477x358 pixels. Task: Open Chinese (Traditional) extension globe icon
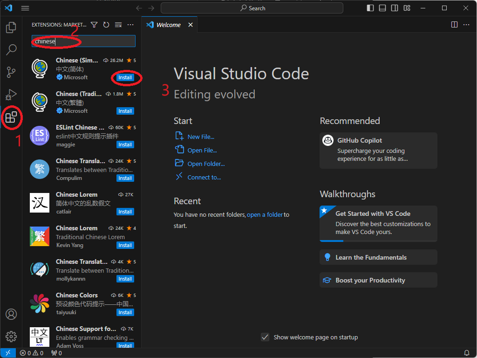40,102
